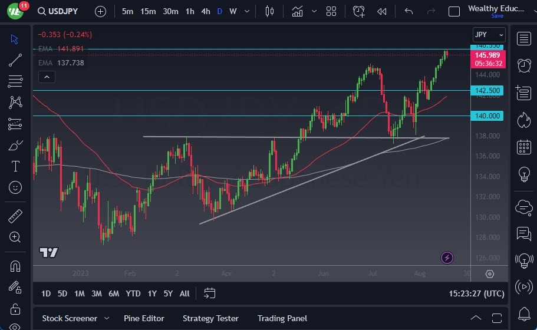This screenshot has height=330, width=537.
Task: Switch to the Pine Editor tab
Action: [x=143, y=318]
